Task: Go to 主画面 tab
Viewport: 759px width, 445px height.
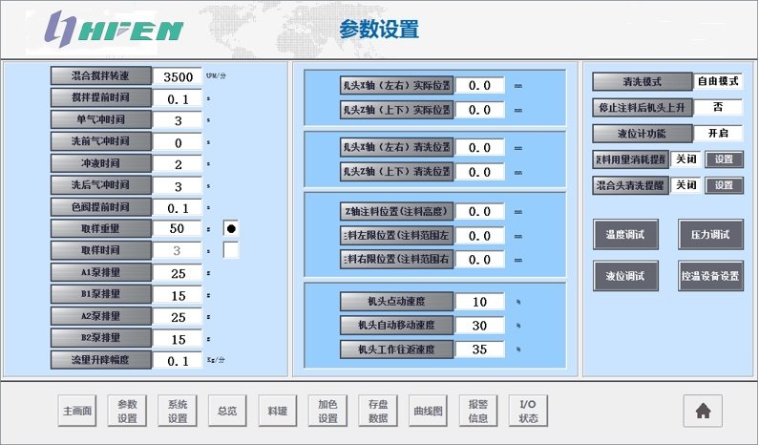Action: (x=77, y=412)
